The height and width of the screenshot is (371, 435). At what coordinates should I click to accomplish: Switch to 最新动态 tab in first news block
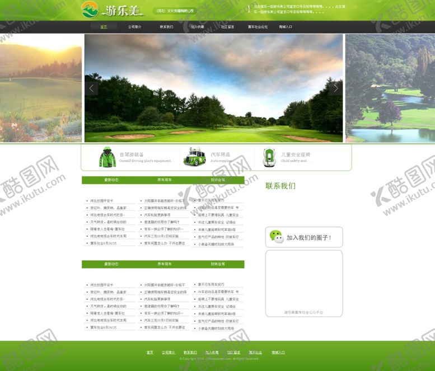point(111,180)
